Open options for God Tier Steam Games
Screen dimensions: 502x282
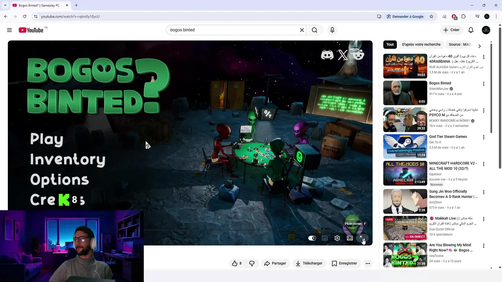click(x=484, y=137)
